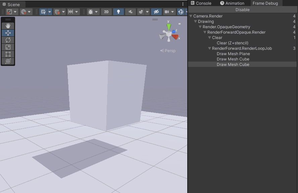Screen dimensions: 298x193
Task: Click the blue Z axis cone
Action: (x=174, y=31)
